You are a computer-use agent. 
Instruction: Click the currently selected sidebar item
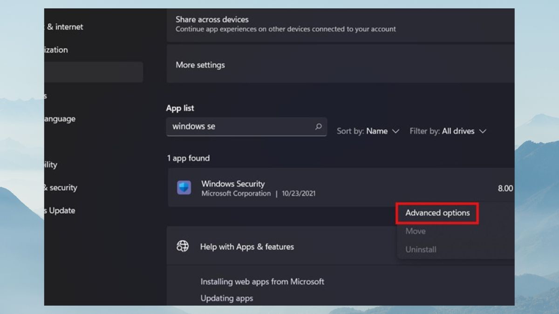pos(94,72)
